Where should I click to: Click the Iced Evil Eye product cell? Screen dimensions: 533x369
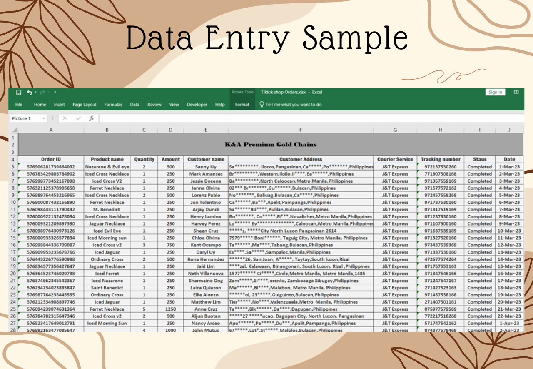coord(107,231)
